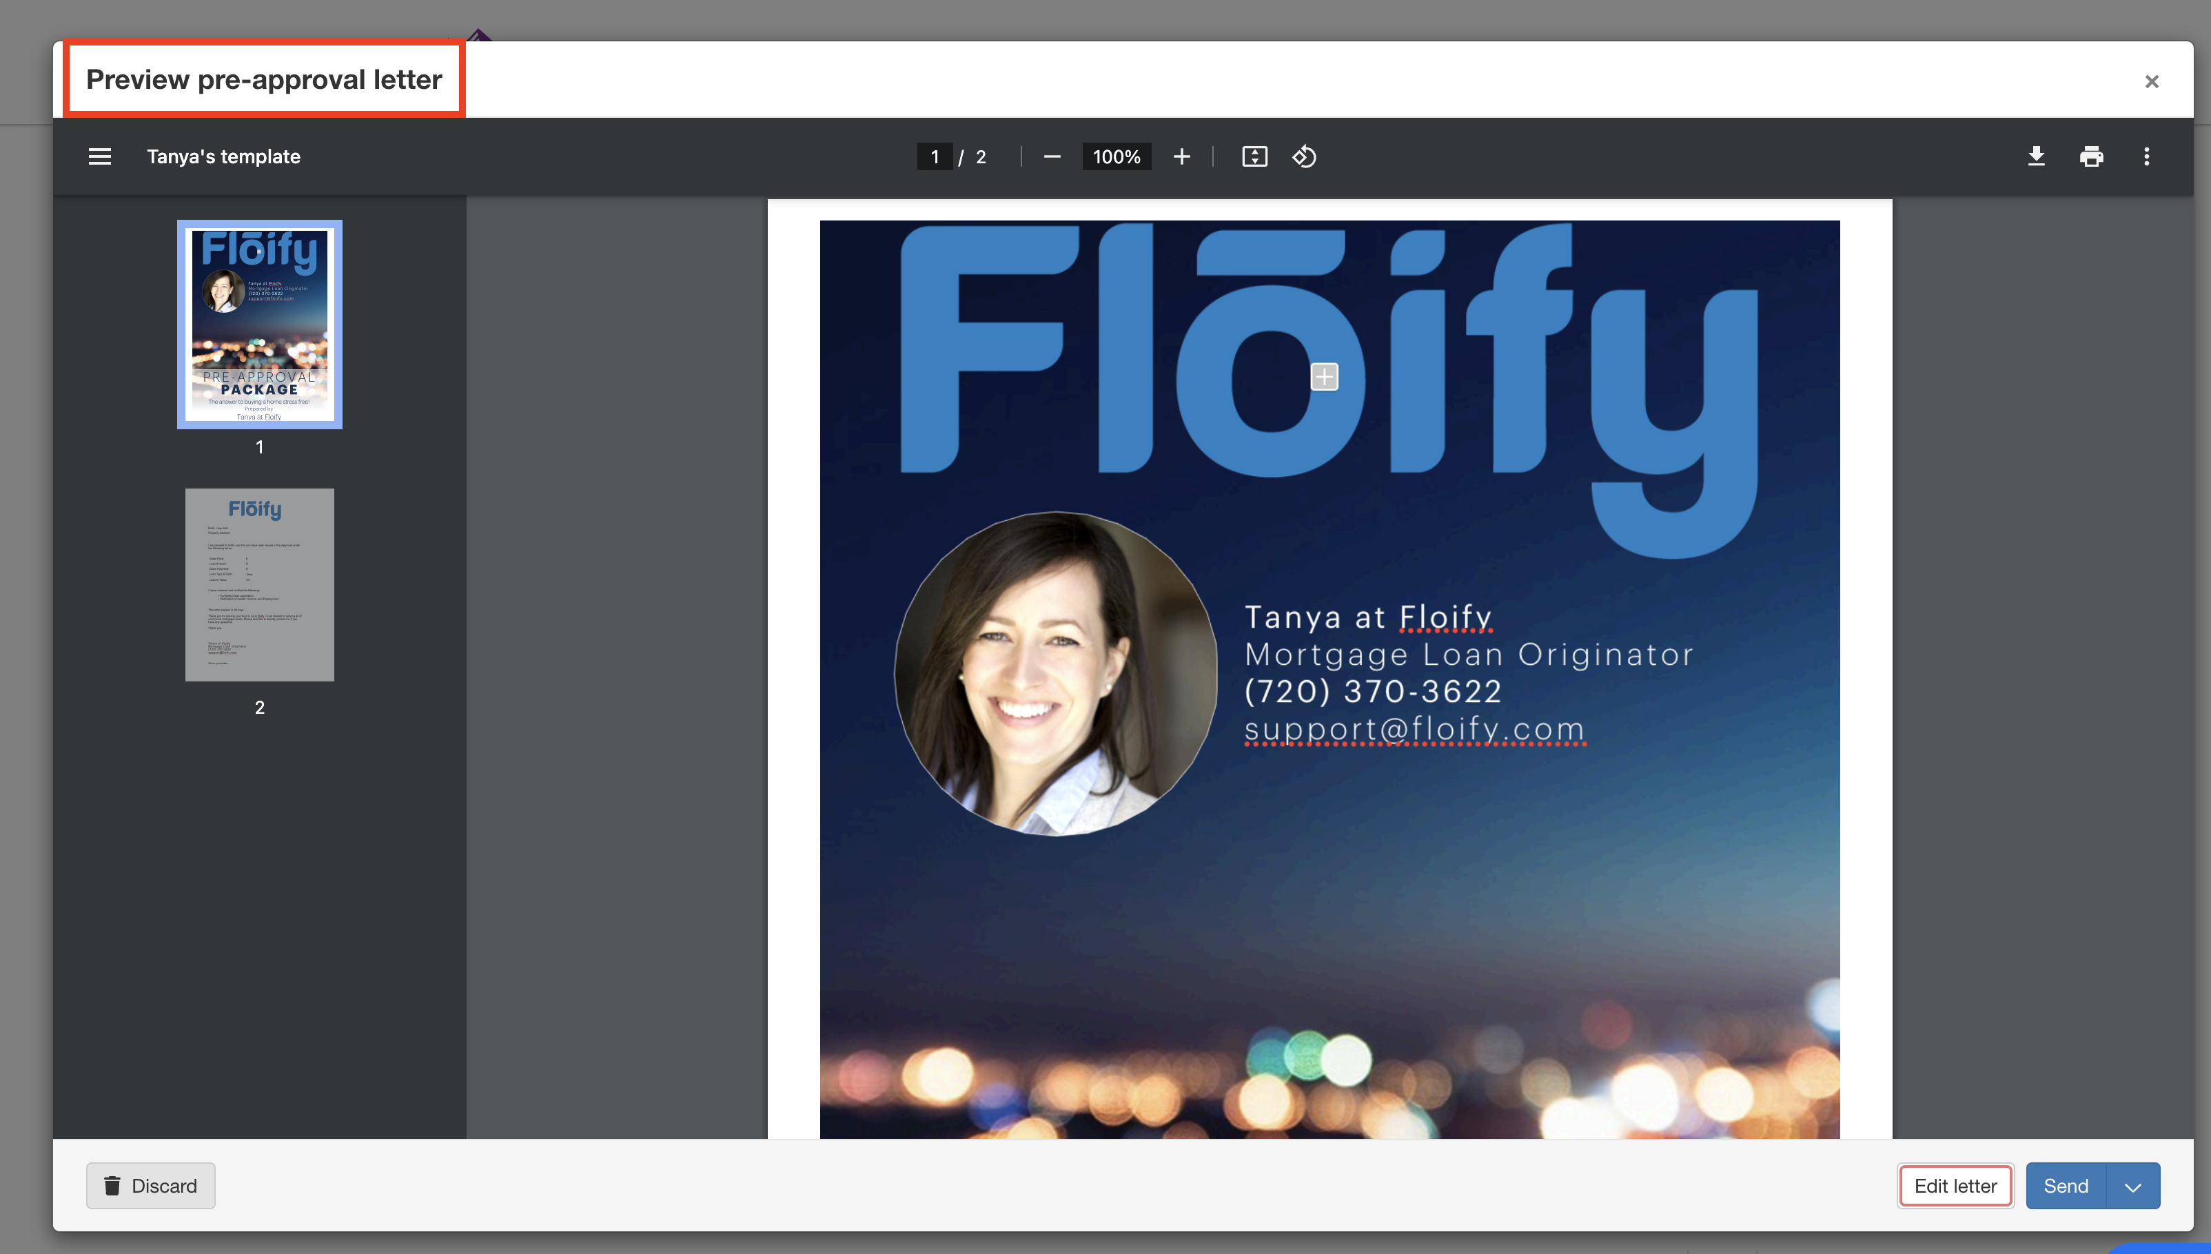This screenshot has width=2211, height=1254.
Task: Discard the pre-approval letter
Action: click(151, 1186)
